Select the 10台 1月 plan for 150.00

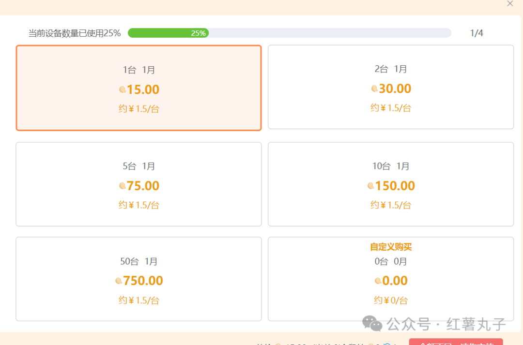click(x=391, y=184)
